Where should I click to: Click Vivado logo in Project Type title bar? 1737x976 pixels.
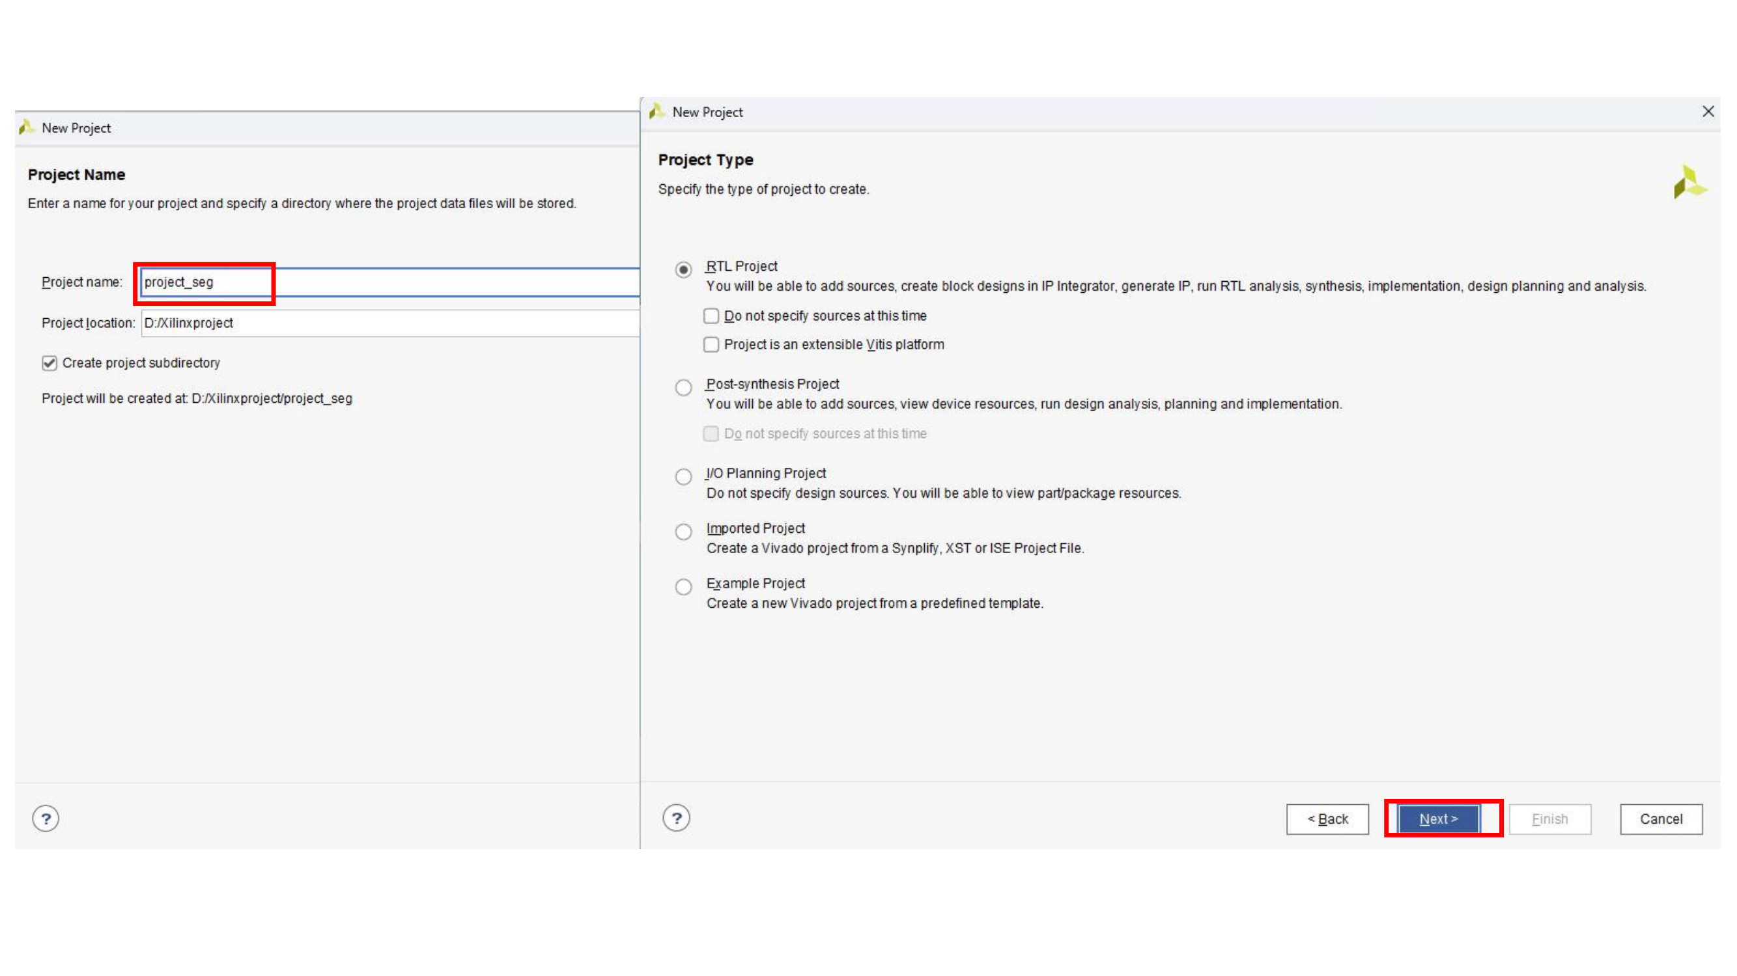click(656, 112)
